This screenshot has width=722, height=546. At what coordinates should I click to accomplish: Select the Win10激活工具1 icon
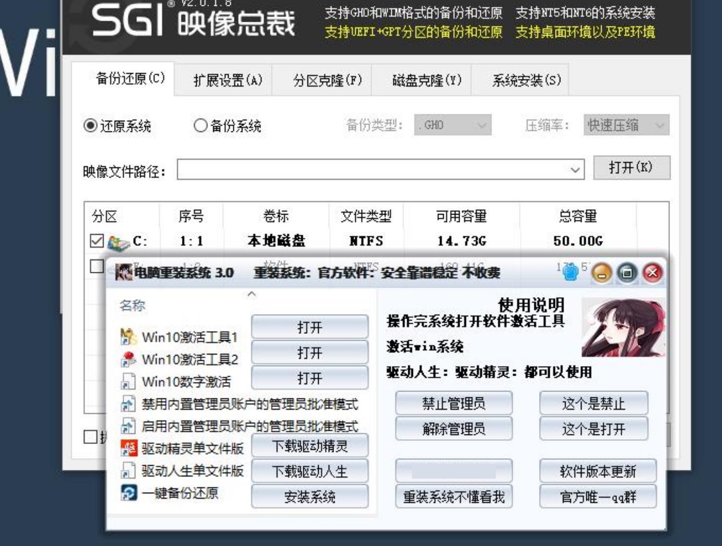(x=128, y=337)
